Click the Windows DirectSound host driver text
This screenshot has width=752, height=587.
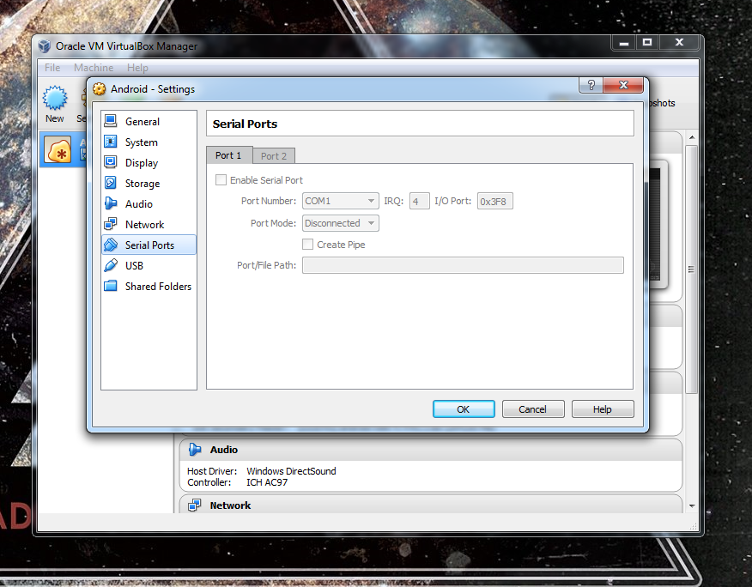291,471
